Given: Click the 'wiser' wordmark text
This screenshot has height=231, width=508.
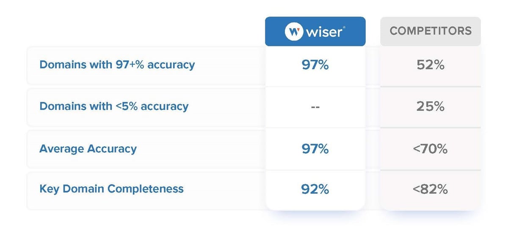Looking at the screenshot, I should [324, 32].
